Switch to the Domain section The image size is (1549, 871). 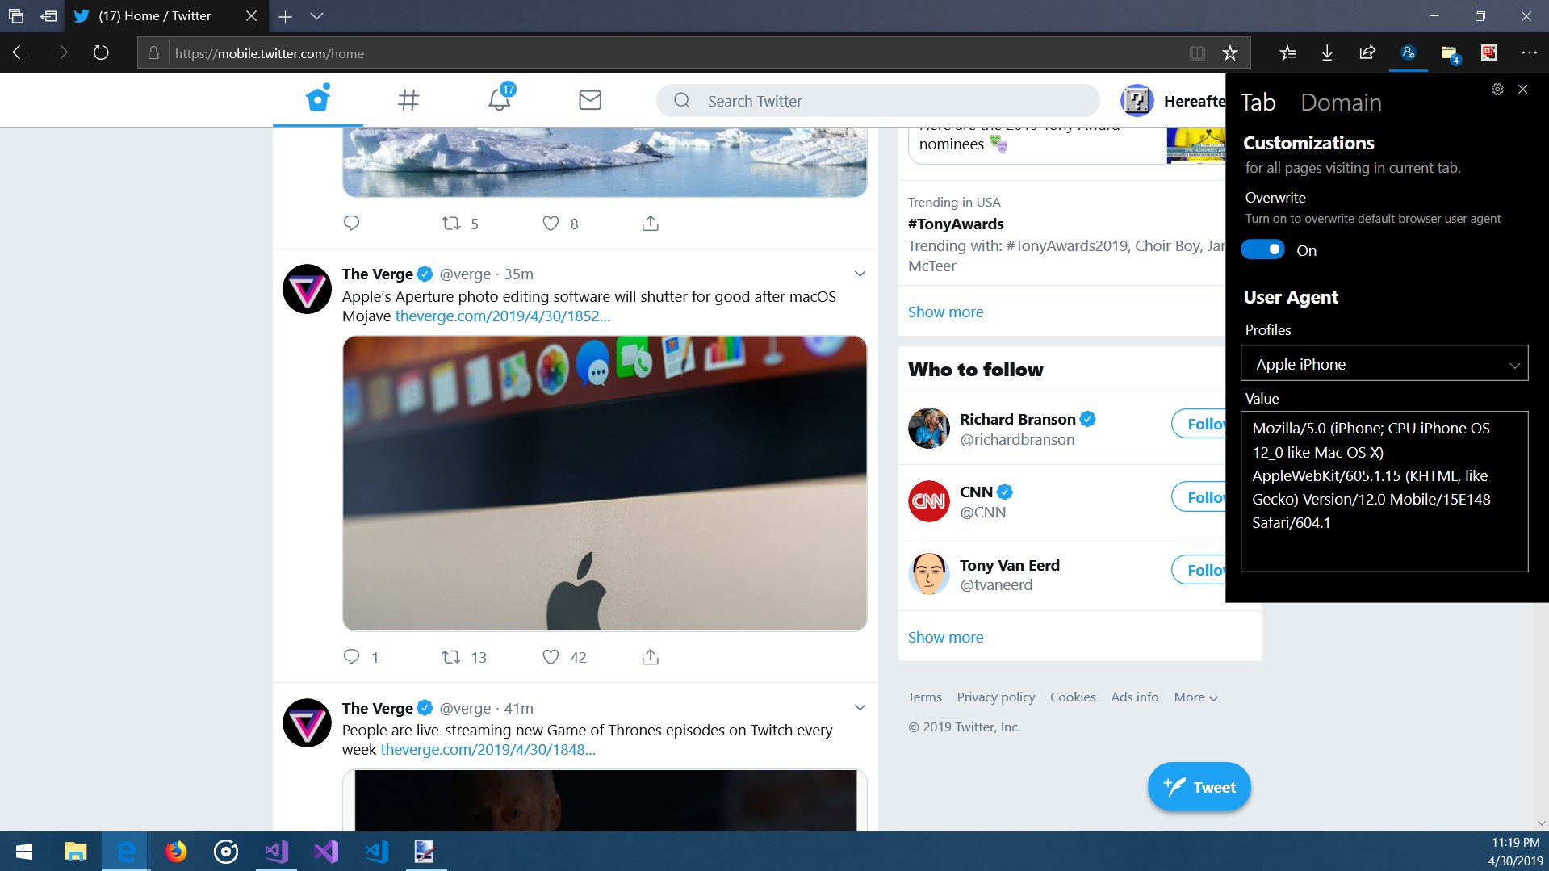point(1341,103)
